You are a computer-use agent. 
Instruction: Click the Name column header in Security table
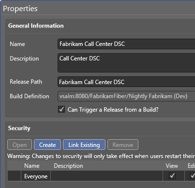click(32, 166)
